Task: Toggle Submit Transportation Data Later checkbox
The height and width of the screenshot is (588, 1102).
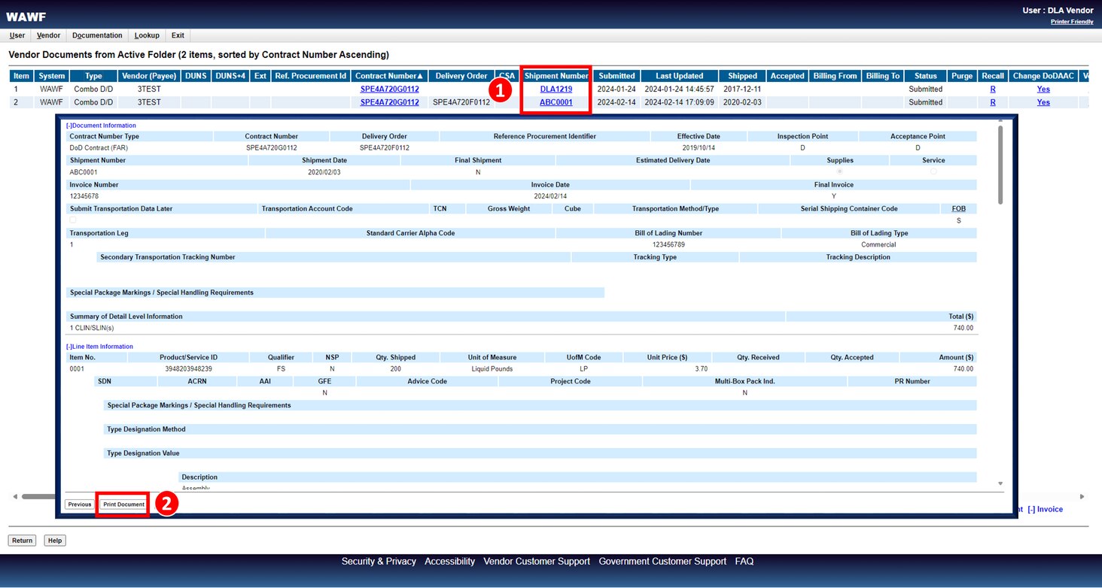Action: [x=73, y=220]
